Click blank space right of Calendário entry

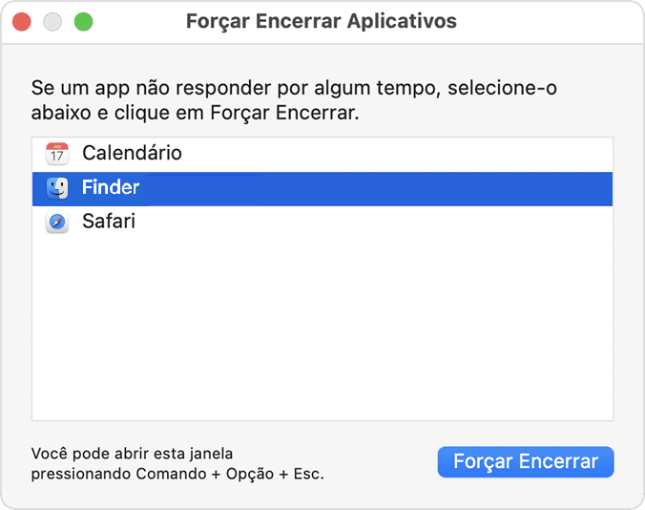(x=401, y=153)
